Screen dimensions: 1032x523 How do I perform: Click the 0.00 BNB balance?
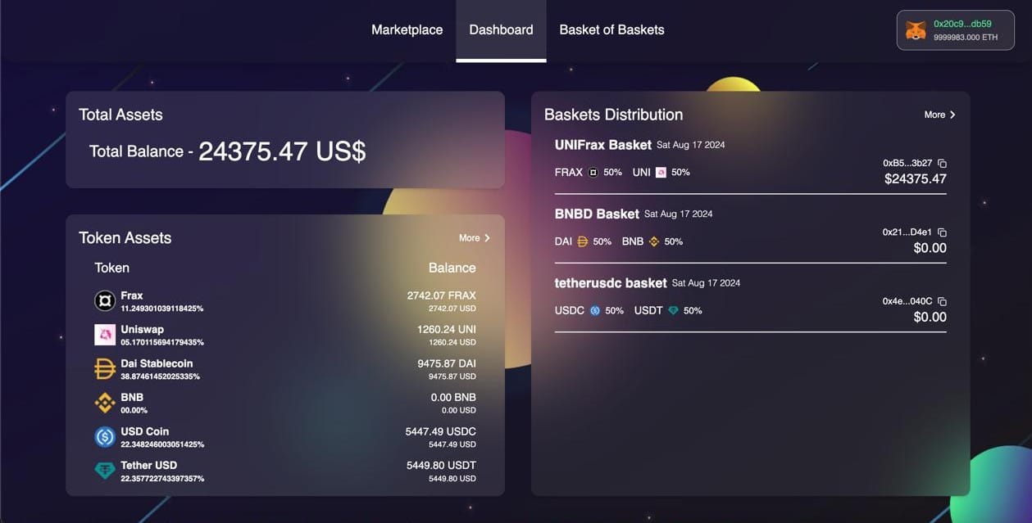(x=453, y=397)
